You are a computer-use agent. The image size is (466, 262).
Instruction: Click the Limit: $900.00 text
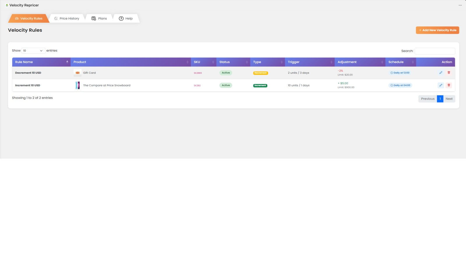click(x=346, y=87)
